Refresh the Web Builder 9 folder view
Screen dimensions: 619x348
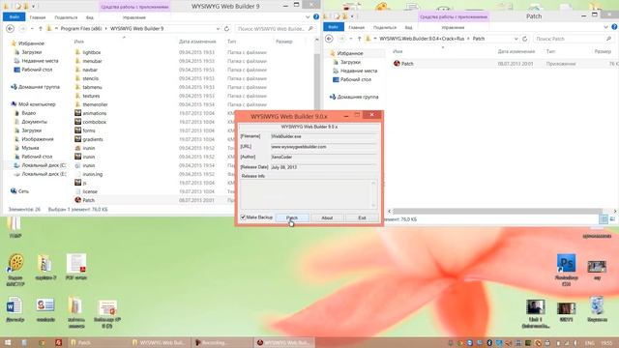coord(226,28)
